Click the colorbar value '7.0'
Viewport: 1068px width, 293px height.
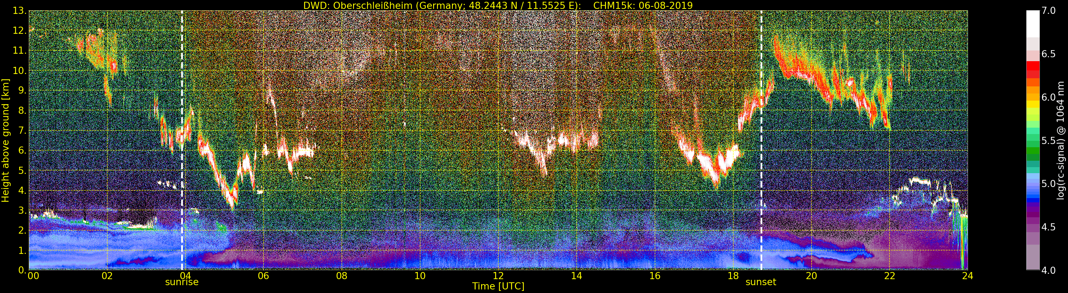pos(1048,11)
